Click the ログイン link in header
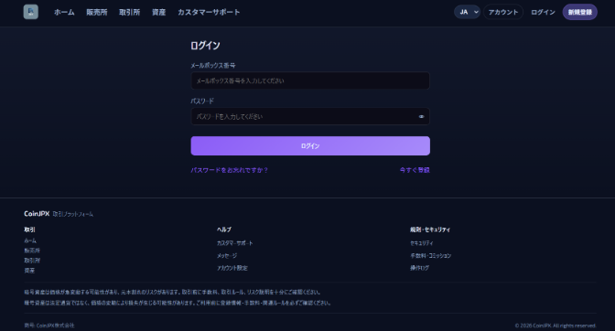This screenshot has width=615, height=331. coord(543,12)
